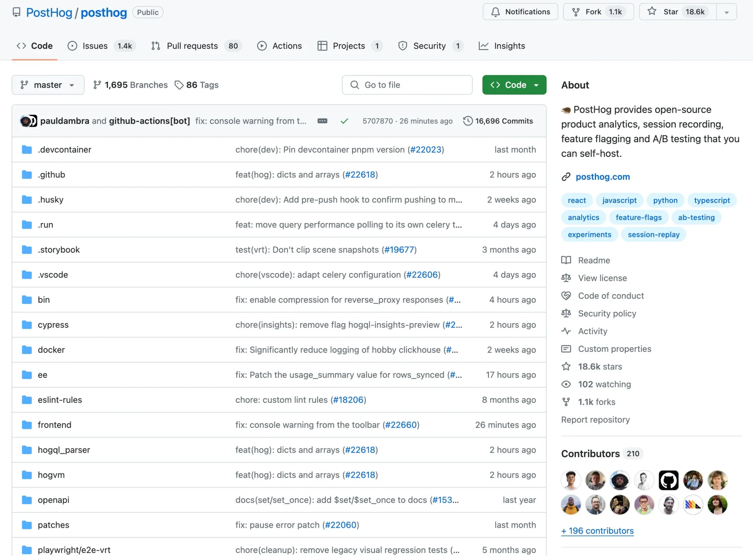This screenshot has height=556, width=753.
Task: Open the star lists dropdown arrow
Action: coord(727,12)
